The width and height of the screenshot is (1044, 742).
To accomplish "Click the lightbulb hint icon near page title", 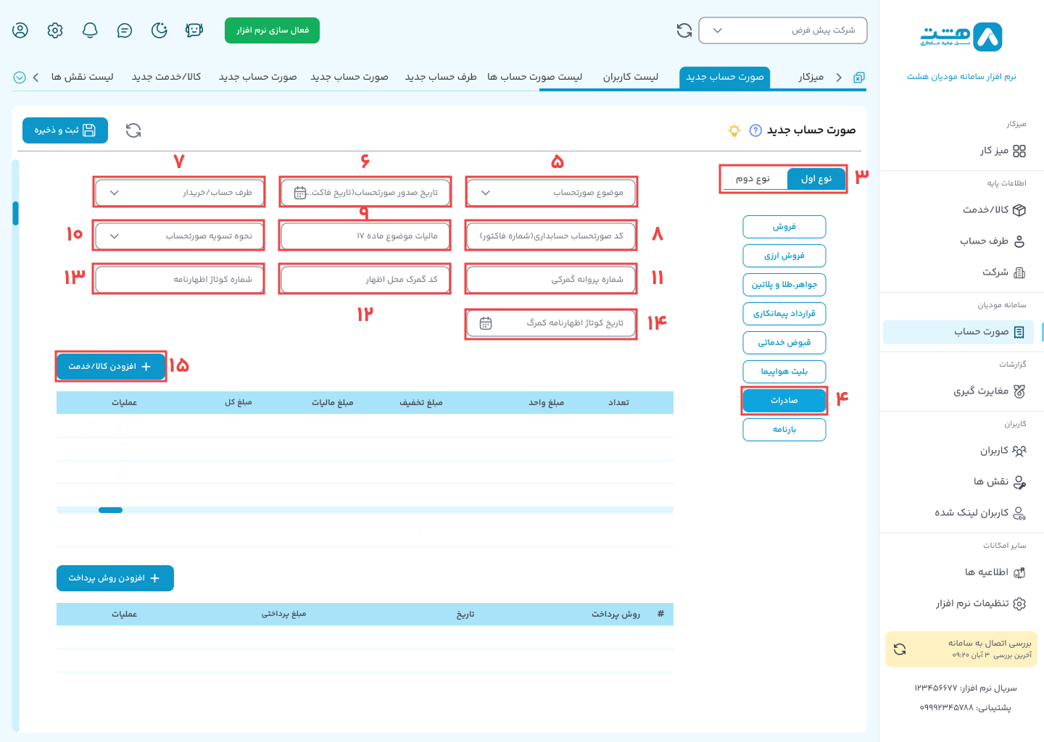I will tap(734, 130).
